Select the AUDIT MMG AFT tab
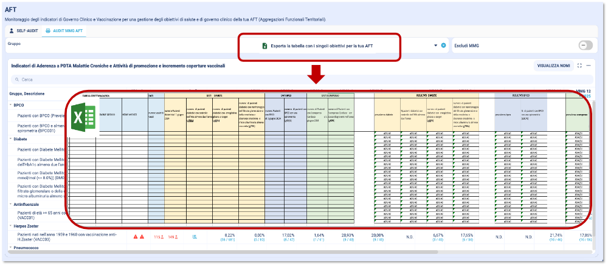The image size is (608, 266). pos(64,30)
